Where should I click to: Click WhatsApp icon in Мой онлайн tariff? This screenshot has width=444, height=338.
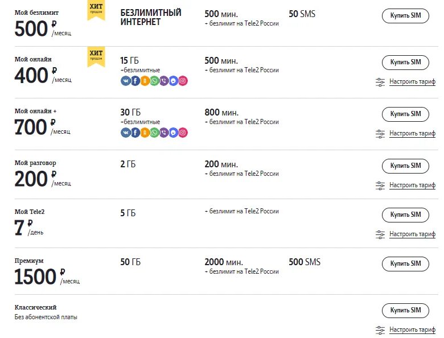point(154,81)
